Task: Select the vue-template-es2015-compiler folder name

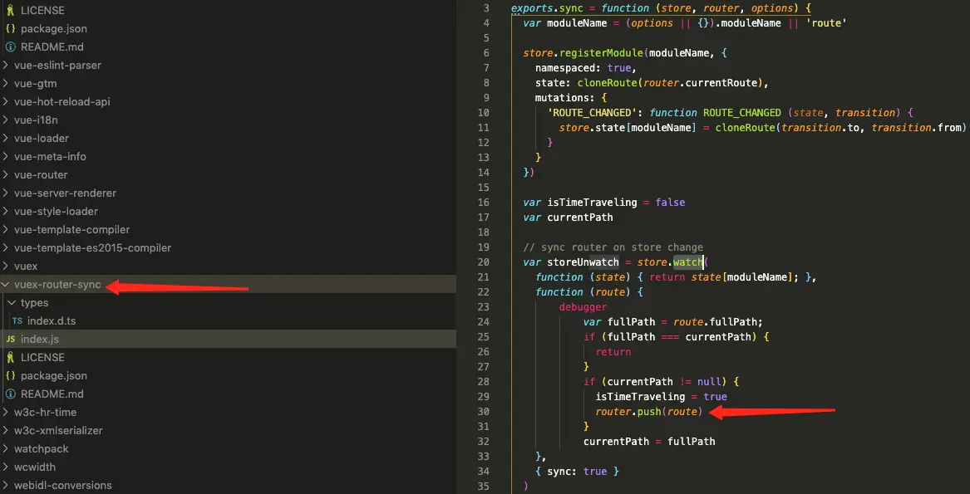Action: point(93,248)
